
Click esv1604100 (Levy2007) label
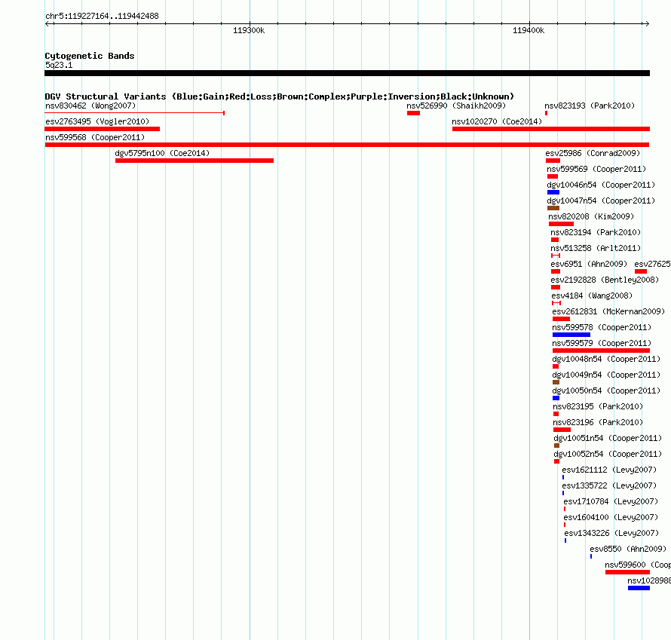pyautogui.click(x=611, y=517)
